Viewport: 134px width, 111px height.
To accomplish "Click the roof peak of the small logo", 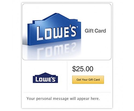I will pos(46,73).
